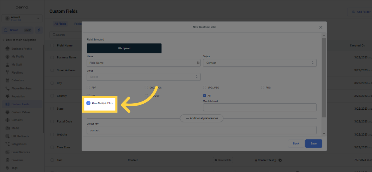Image resolution: width=372 pixels, height=172 pixels.
Task: Click the Back button
Action: tap(296, 144)
